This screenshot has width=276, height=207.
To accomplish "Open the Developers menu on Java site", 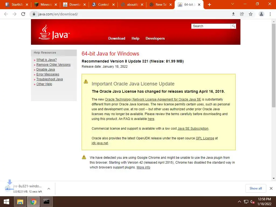I will click(155, 38).
